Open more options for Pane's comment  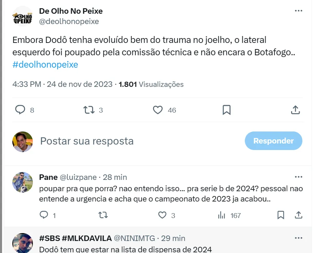[x=299, y=177]
